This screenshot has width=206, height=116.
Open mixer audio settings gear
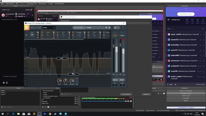click(x=131, y=101)
